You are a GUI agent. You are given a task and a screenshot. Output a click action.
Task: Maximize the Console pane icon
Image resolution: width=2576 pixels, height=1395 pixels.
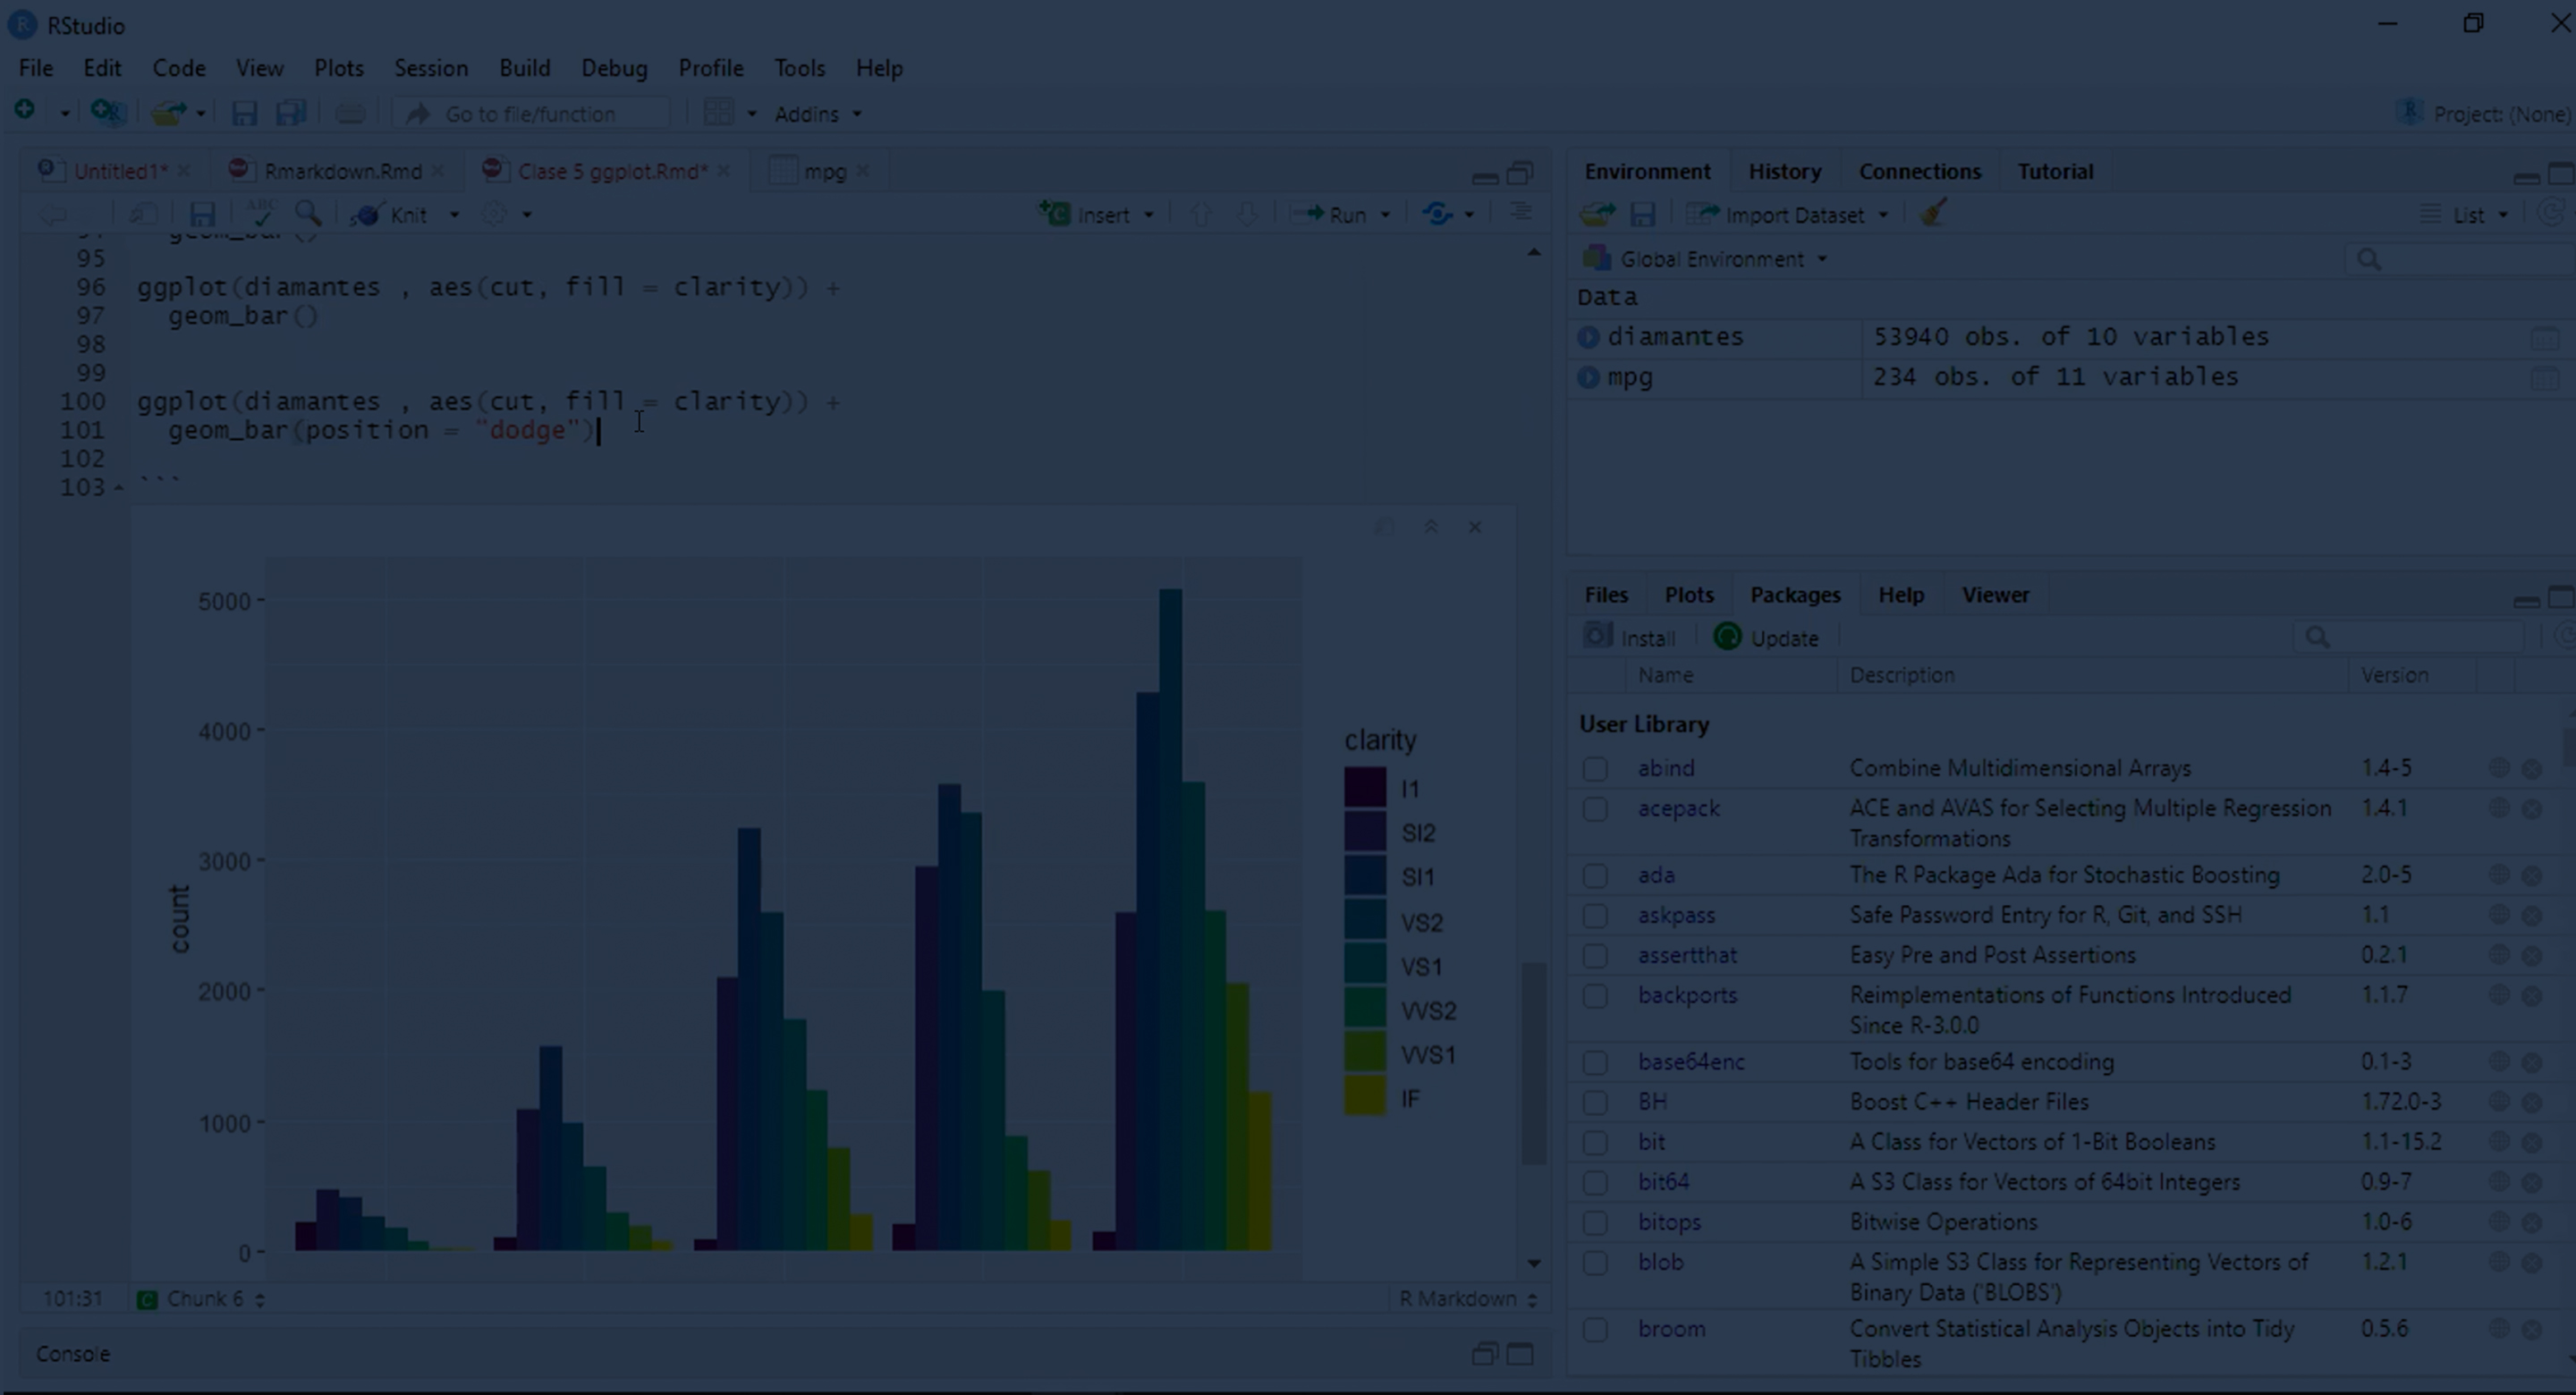[x=1520, y=1354]
